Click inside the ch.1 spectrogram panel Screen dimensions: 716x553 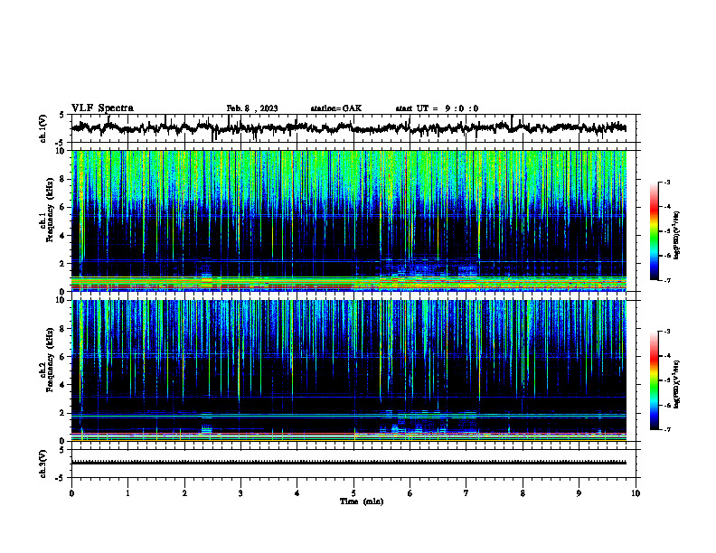349,220
